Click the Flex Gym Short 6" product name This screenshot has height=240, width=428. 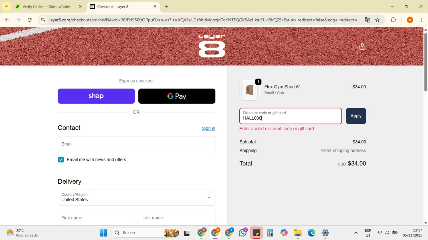[x=282, y=87]
